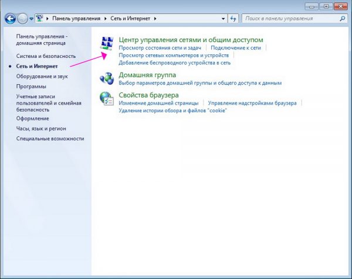Click Добавление беспроводного устройства в сеть

pos(175,63)
